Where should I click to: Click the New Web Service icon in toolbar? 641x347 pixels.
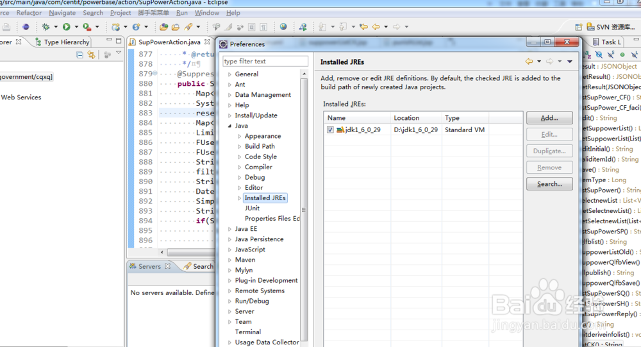tap(136, 27)
